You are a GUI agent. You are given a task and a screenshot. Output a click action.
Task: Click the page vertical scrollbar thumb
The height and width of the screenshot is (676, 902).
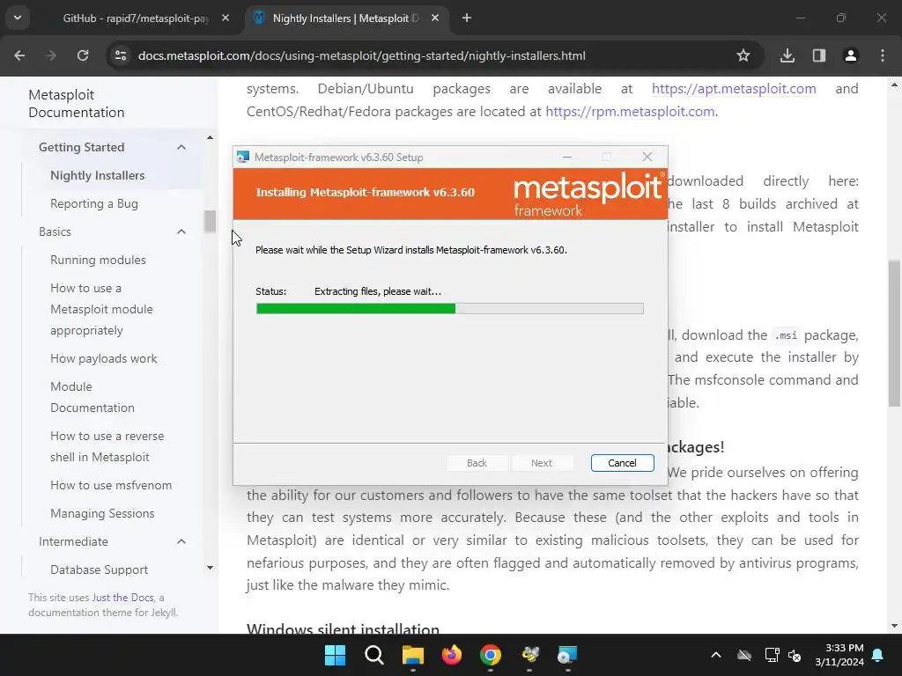[895, 334]
